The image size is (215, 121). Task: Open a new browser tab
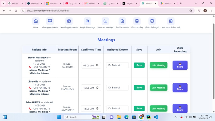tap(181, 3)
